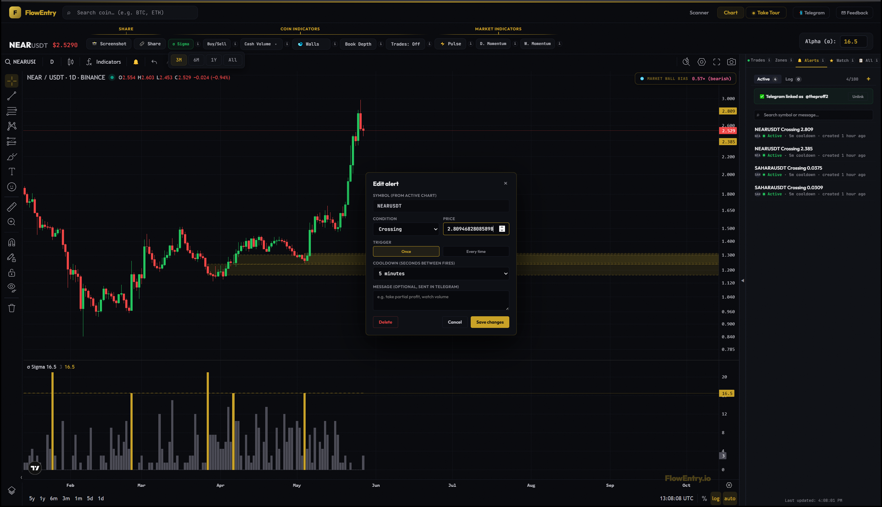The height and width of the screenshot is (507, 882).
Task: Select the 6M range tab
Action: (196, 60)
